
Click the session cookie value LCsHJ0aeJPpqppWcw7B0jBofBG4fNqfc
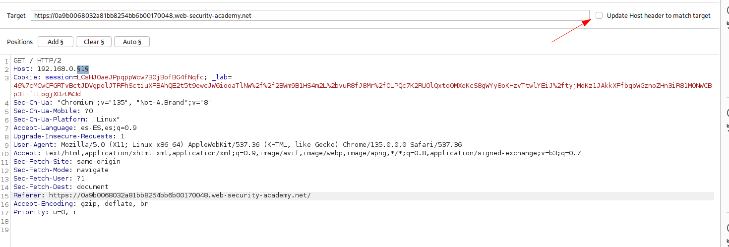[x=140, y=77]
